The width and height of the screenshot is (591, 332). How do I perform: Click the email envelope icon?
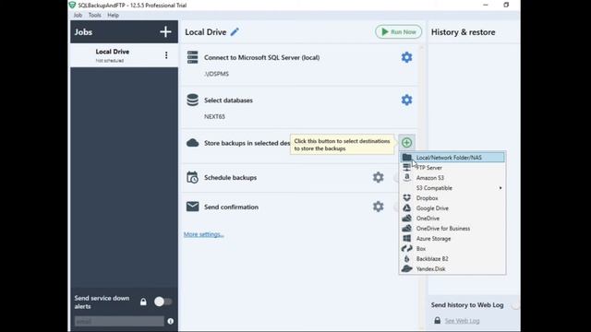coord(193,207)
